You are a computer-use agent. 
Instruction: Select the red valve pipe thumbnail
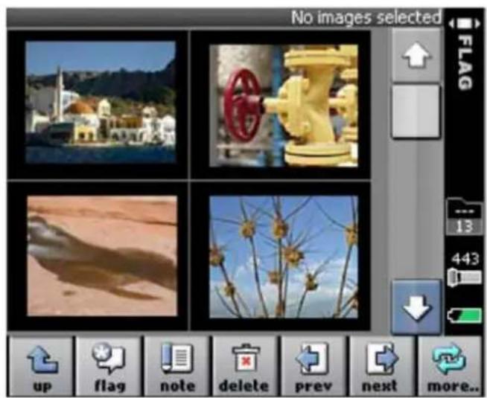284,106
